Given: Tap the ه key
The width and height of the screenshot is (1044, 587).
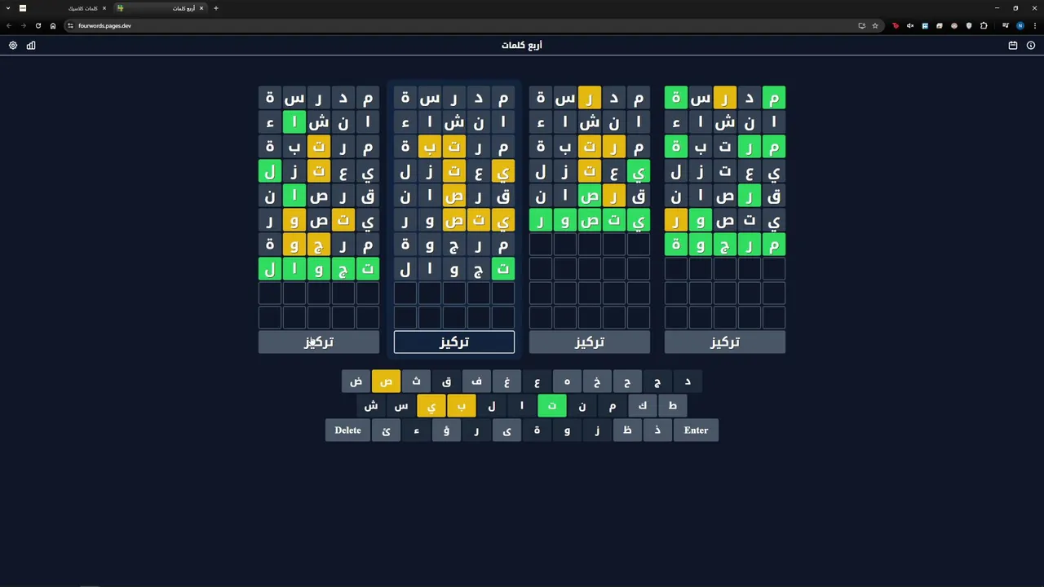Looking at the screenshot, I should pyautogui.click(x=568, y=382).
